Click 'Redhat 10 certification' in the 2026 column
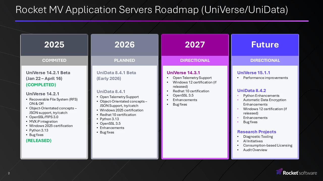Viewport: 323px width, 181px height. tap(118, 115)
